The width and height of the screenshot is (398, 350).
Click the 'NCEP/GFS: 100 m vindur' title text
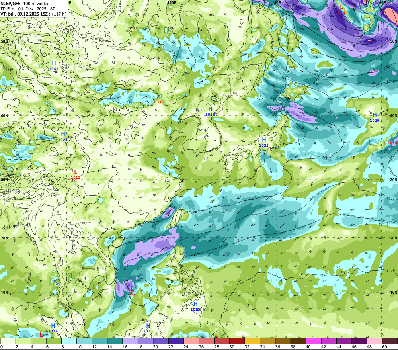click(x=25, y=4)
